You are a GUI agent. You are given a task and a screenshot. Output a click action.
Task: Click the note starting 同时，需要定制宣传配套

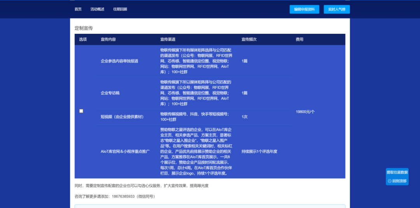pos(142,186)
